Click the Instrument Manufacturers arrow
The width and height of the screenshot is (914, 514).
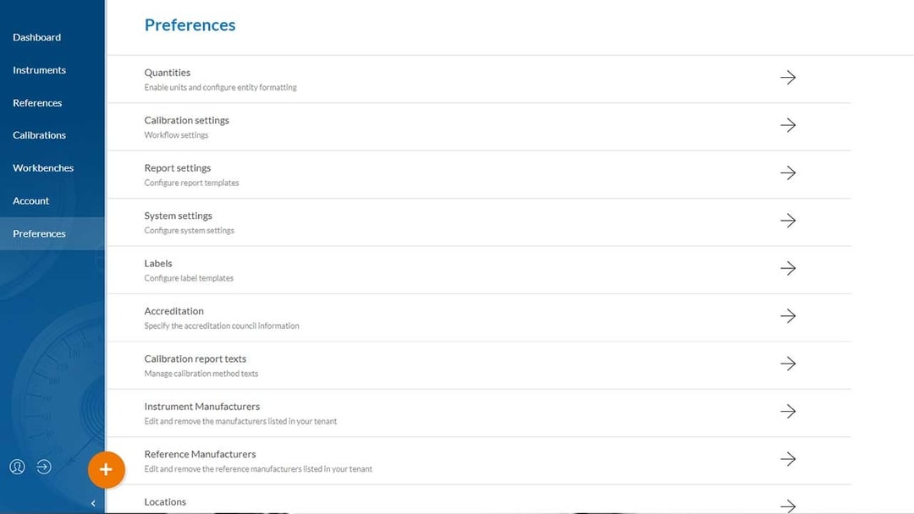click(x=788, y=412)
